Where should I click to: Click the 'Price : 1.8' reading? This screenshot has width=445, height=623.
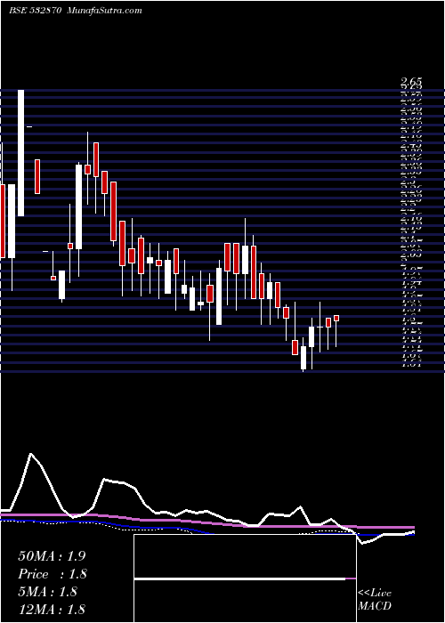point(53,574)
